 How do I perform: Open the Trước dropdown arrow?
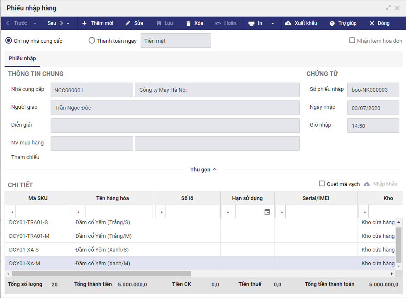click(35, 23)
